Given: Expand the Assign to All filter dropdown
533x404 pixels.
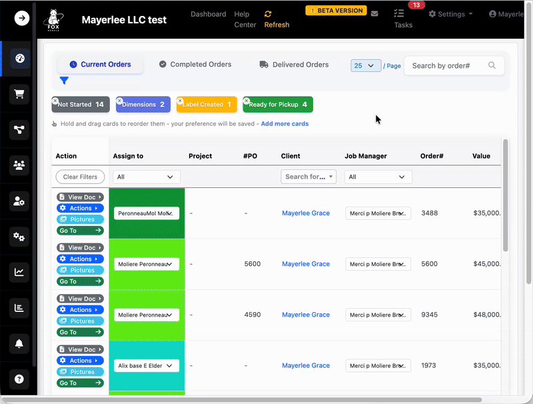Looking at the screenshot, I should coord(145,177).
